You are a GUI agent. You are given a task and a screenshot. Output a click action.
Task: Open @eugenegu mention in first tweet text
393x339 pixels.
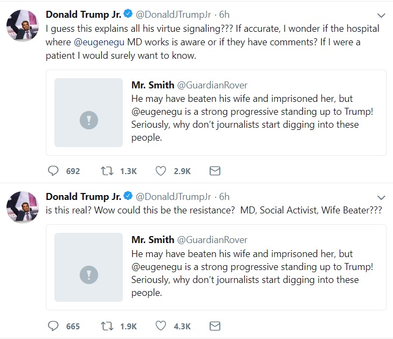click(99, 42)
